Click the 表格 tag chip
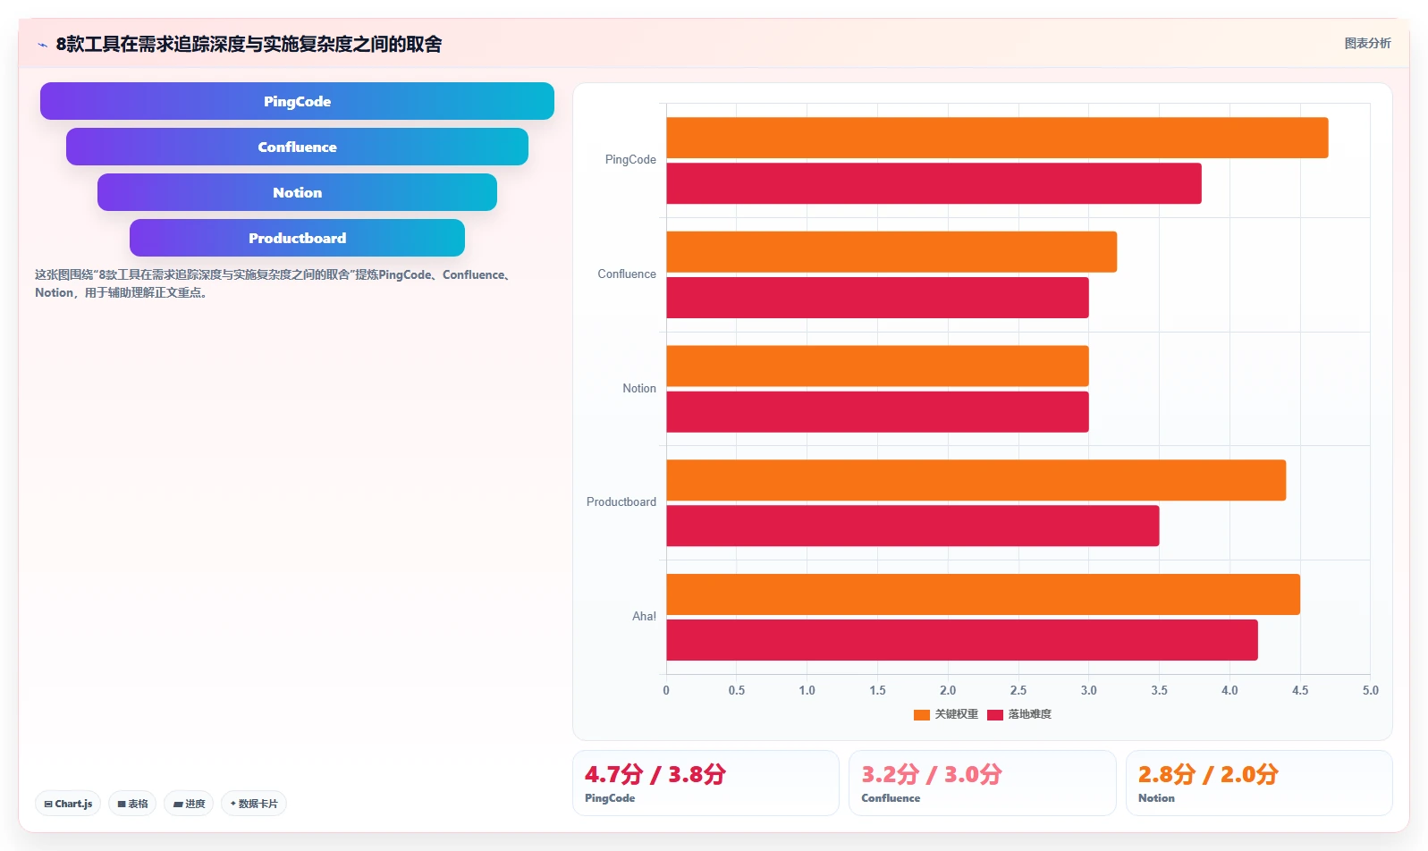This screenshot has width=1428, height=851. (x=132, y=804)
